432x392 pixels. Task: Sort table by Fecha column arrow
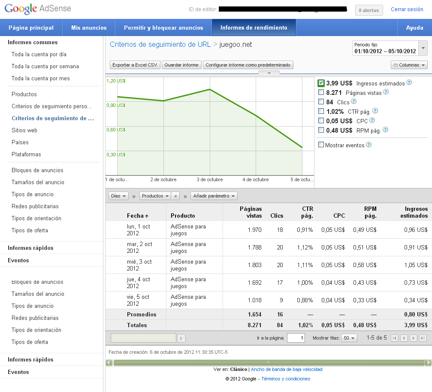click(147, 216)
